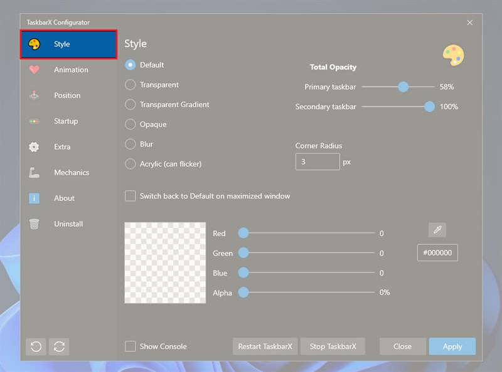Click the reset icon at bottom left
502x372 pixels.
coord(36,346)
